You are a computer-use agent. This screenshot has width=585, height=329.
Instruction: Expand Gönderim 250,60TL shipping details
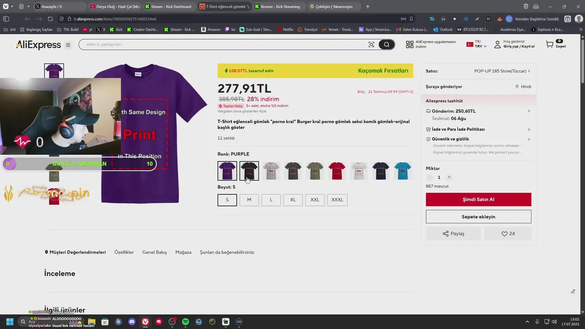click(478, 111)
